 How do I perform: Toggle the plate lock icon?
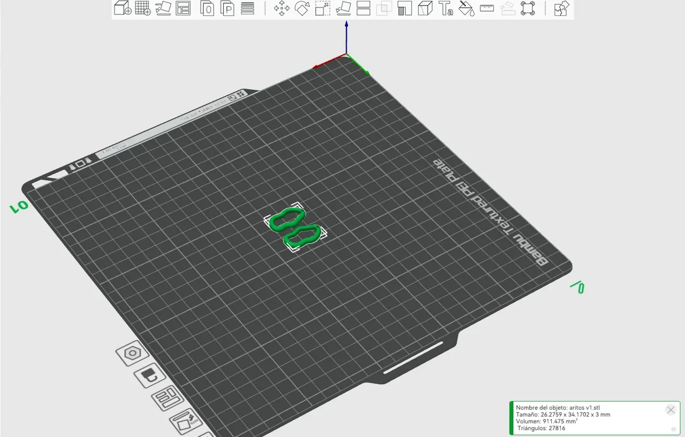(x=149, y=376)
